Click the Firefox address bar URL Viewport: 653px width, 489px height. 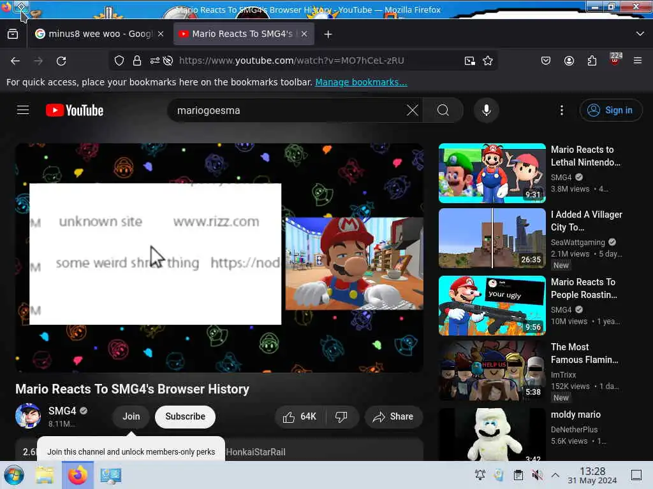coord(291,60)
